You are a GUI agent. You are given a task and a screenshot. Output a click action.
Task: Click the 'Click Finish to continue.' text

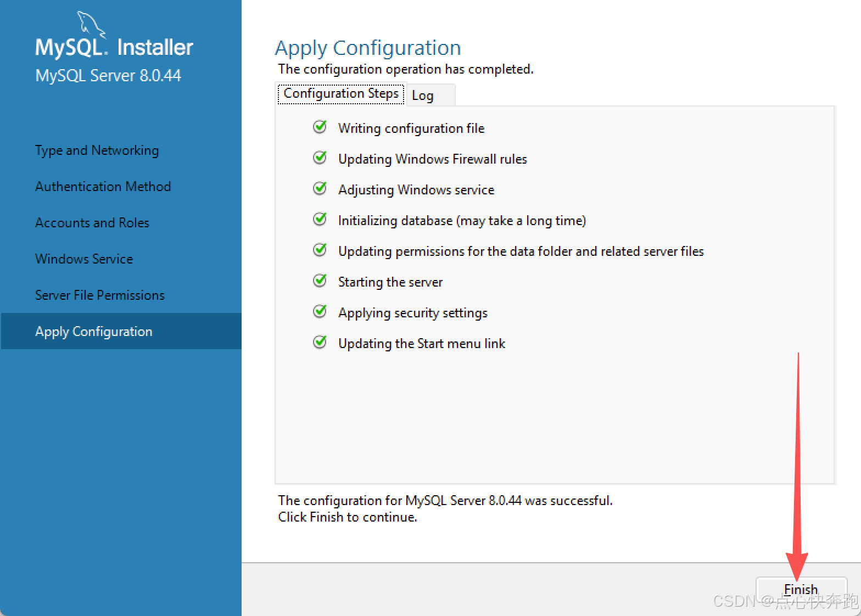[x=348, y=517]
